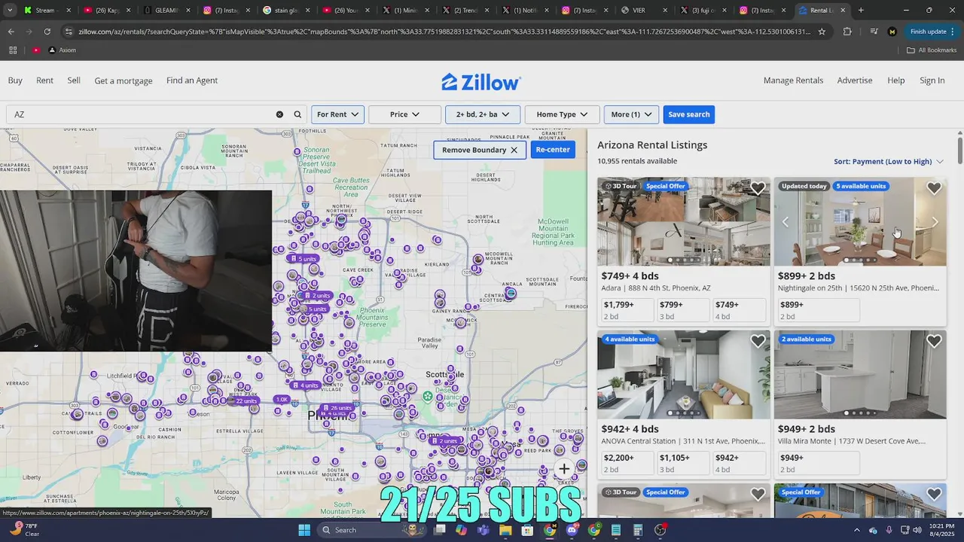The height and width of the screenshot is (542, 964).
Task: Show next photo of Nightingale listing
Action: point(935,222)
